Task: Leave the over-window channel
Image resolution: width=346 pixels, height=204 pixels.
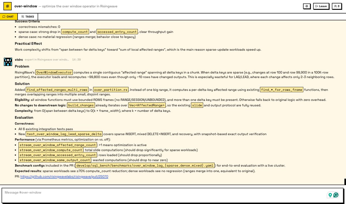Action: pos(321,6)
